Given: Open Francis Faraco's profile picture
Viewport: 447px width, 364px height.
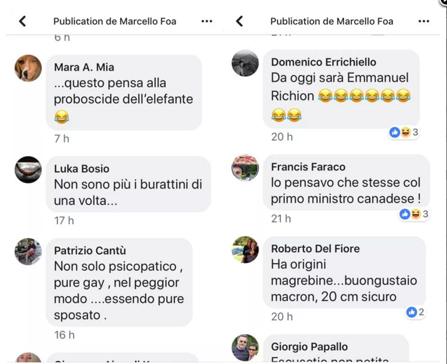Looking at the screenshot, I should coord(245,167).
